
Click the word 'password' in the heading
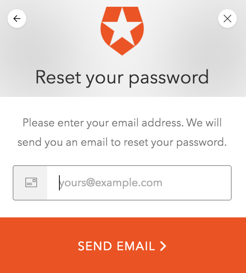[x=168, y=78]
